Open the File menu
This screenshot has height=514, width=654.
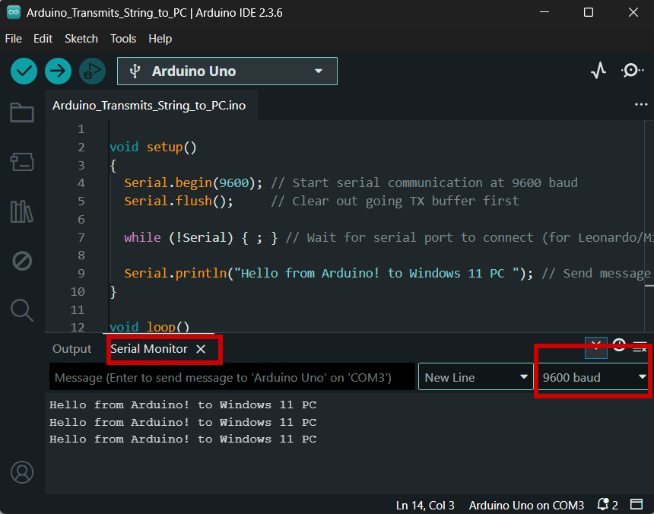point(14,39)
